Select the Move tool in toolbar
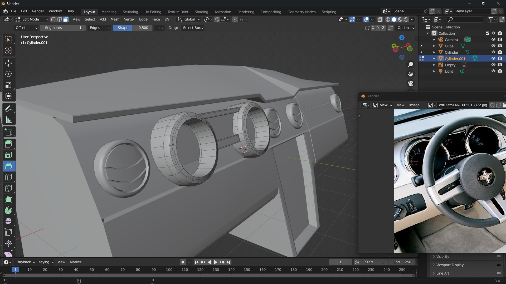Screen dimensions: 506x284 pyautogui.click(x=8, y=63)
